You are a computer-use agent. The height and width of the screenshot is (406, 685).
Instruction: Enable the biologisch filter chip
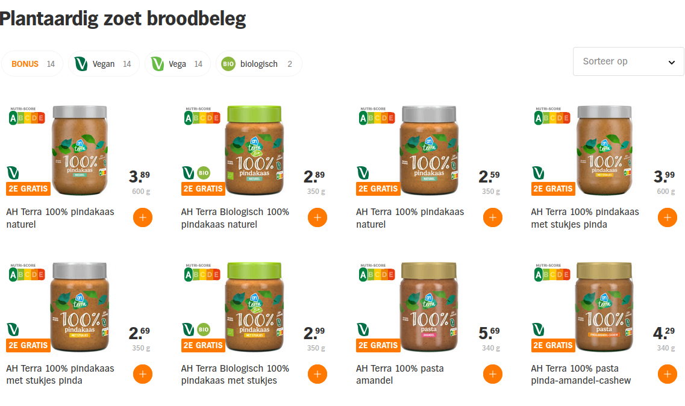tap(258, 64)
